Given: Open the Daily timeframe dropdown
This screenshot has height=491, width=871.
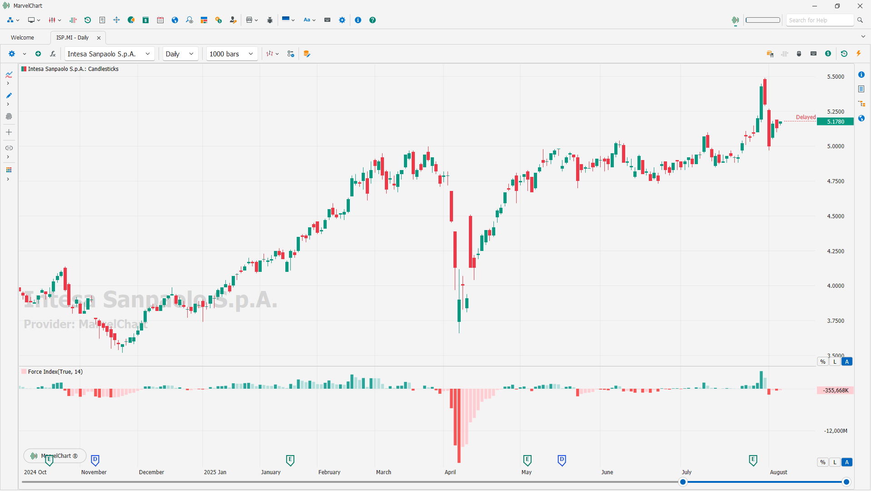Looking at the screenshot, I should pos(180,54).
